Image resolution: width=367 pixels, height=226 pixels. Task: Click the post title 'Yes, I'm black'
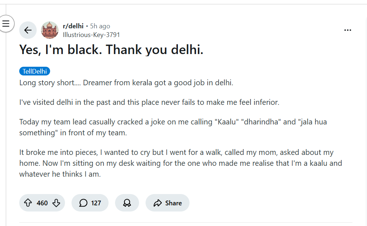coord(111,50)
